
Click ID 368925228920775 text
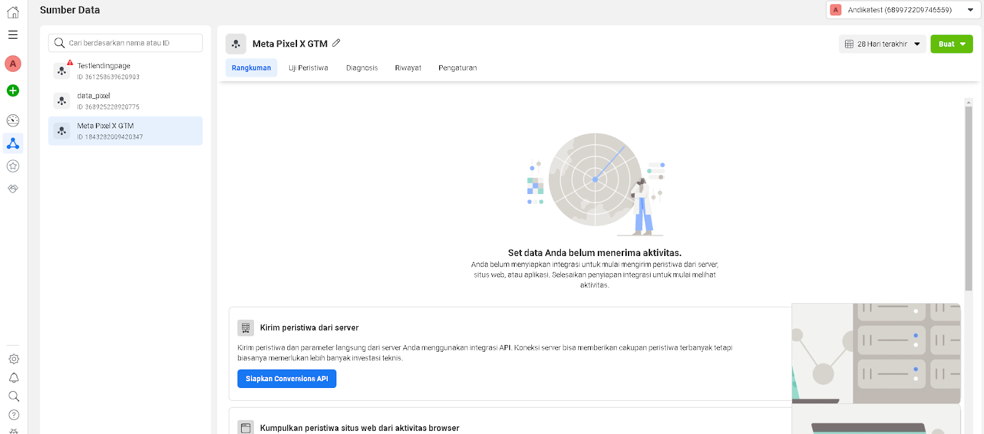108,107
